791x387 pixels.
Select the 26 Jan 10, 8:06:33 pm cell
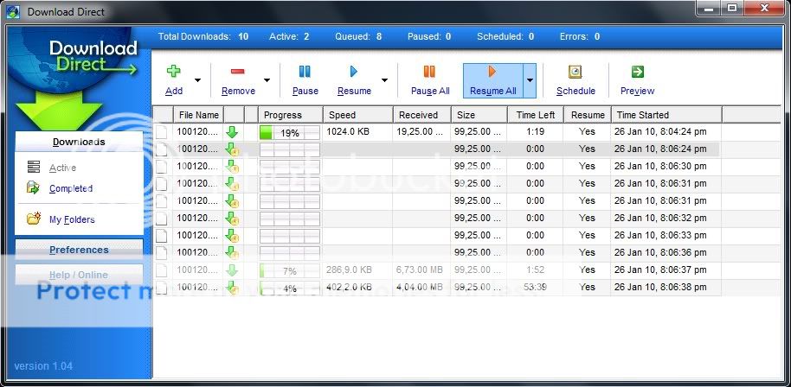[666, 235]
